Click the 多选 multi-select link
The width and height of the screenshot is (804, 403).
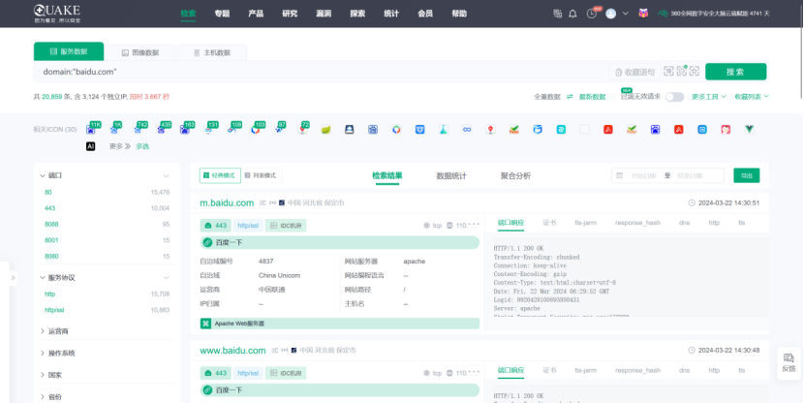pyautogui.click(x=142, y=146)
